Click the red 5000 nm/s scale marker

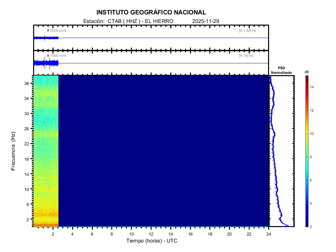[x=48, y=31]
